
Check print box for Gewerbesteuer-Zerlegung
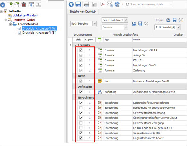pos(81,123)
